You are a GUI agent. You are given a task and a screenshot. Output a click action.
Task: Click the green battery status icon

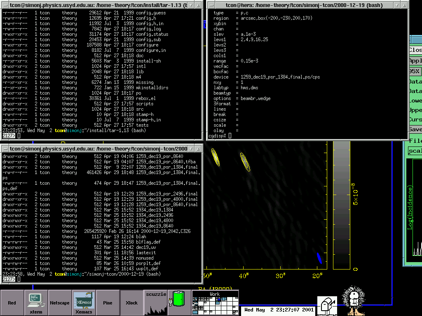[178, 299]
